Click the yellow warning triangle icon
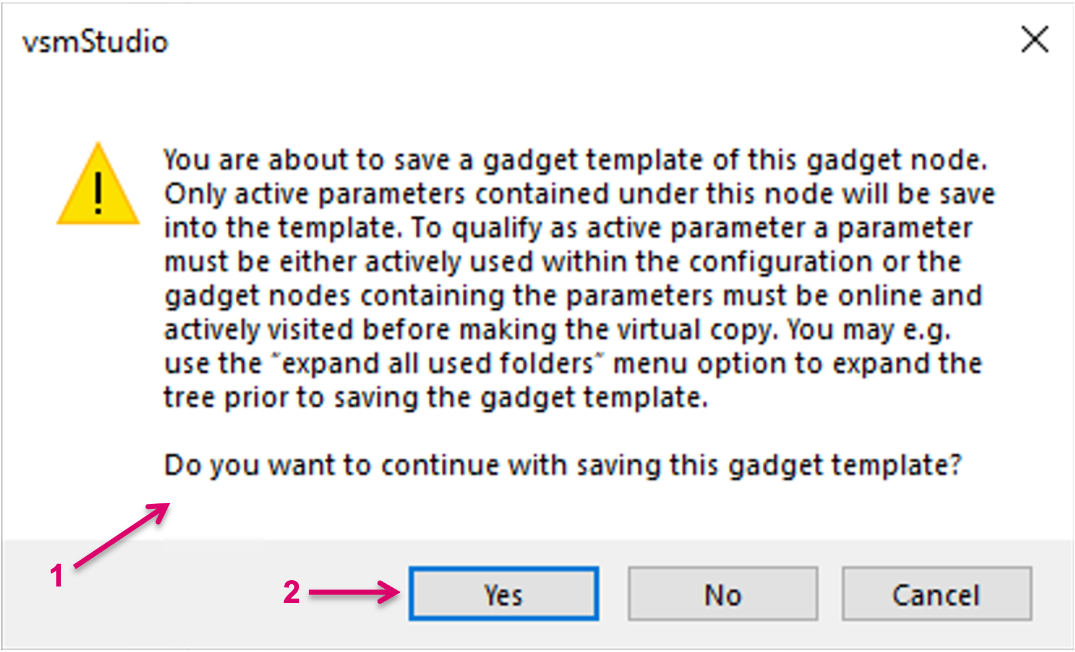1075x652 pixels. 98,184
